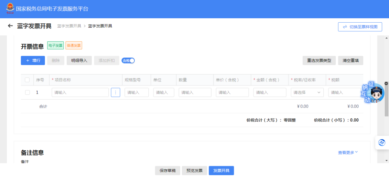The image size is (389, 178).
Task: Click the 蓝字发票开具 breadcrumb link
Action: 69,26
